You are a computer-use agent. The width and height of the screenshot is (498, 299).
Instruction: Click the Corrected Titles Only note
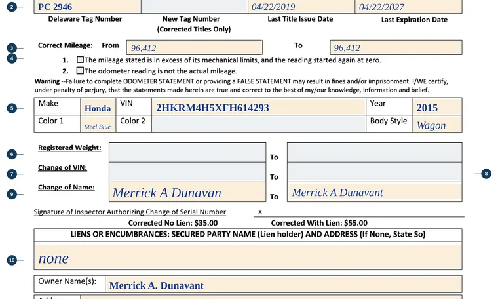coord(194,30)
